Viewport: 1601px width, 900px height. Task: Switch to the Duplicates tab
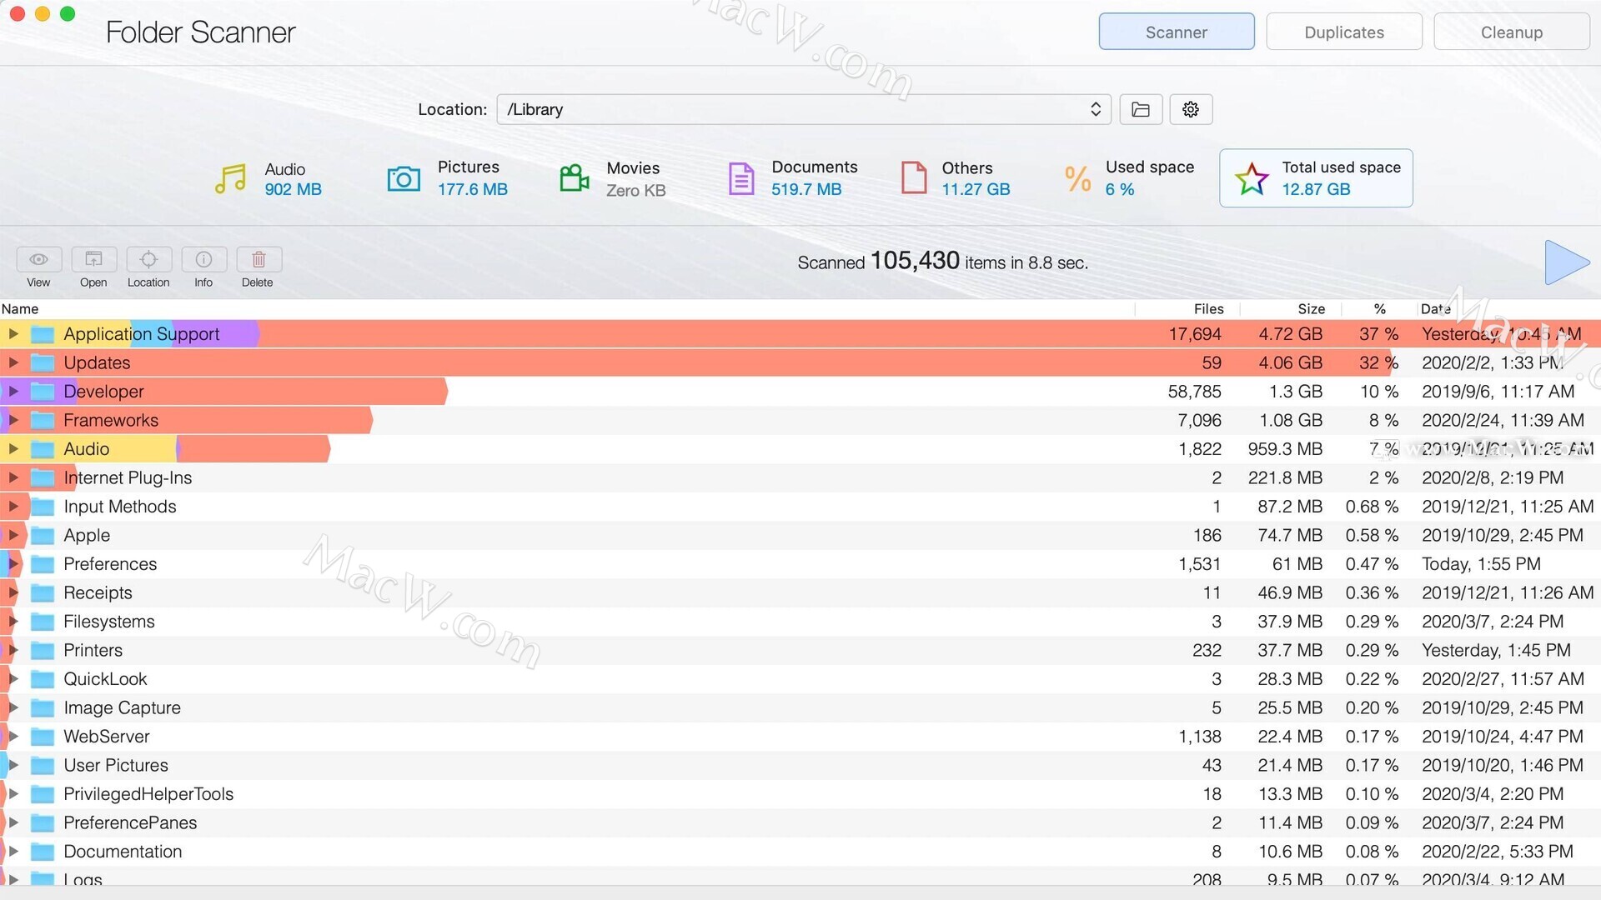point(1344,32)
